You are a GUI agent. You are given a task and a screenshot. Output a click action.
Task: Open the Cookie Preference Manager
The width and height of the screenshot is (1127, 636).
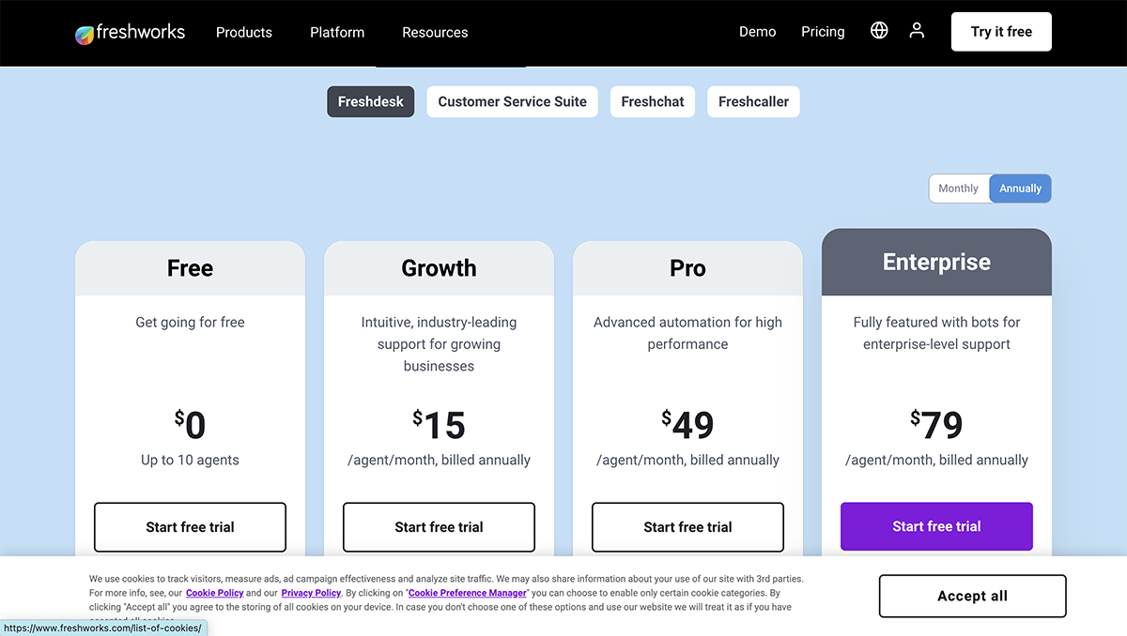click(x=468, y=593)
